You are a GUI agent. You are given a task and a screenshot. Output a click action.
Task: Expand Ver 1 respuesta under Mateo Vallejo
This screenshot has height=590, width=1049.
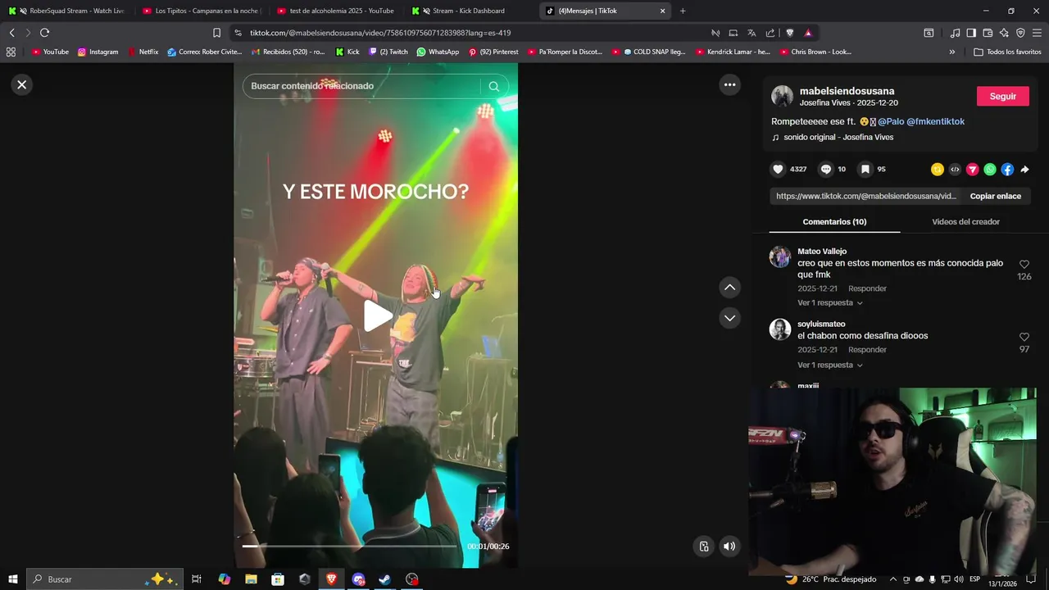point(829,302)
